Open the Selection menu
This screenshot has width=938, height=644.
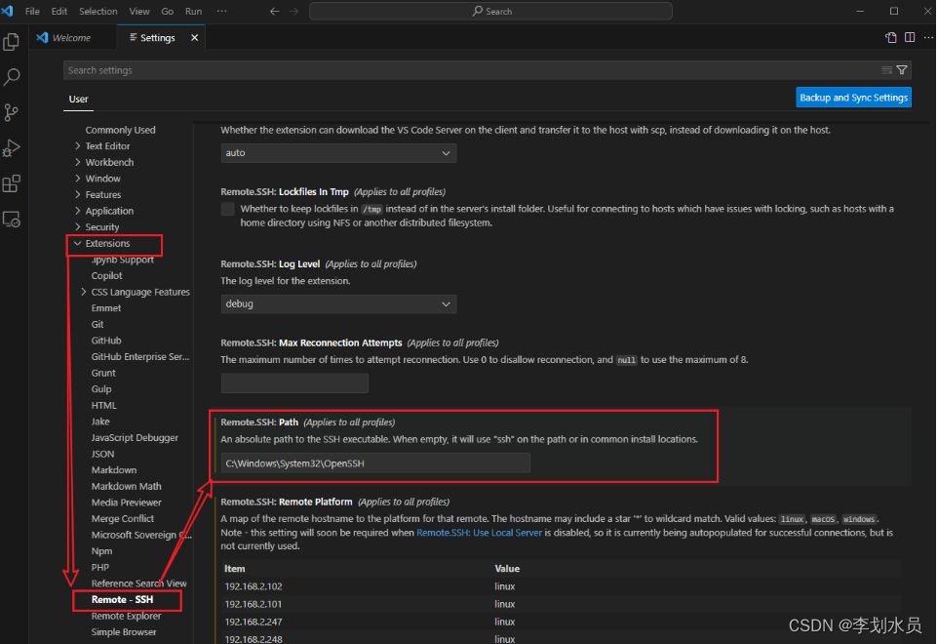click(98, 11)
